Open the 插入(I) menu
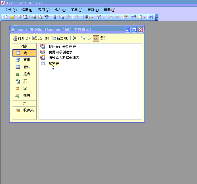The image size is (197, 184). point(60,10)
